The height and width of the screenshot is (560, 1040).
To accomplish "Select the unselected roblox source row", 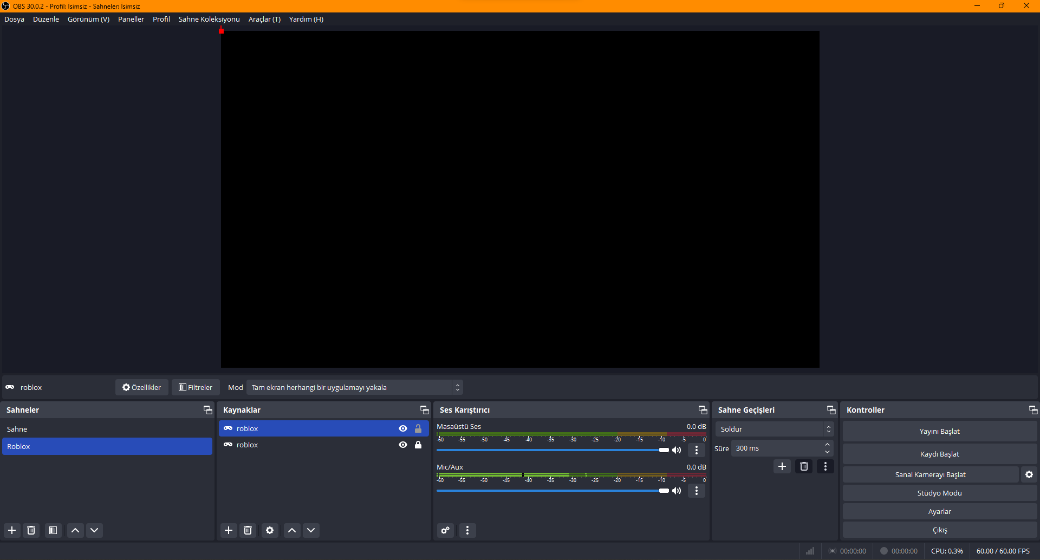I will [324, 445].
